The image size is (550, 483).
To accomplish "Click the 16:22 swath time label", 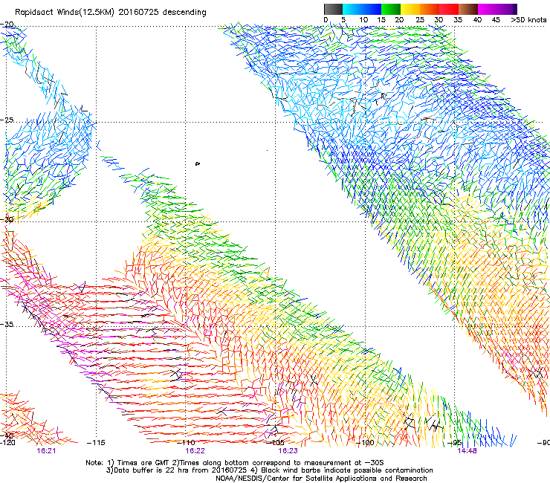I will (195, 451).
